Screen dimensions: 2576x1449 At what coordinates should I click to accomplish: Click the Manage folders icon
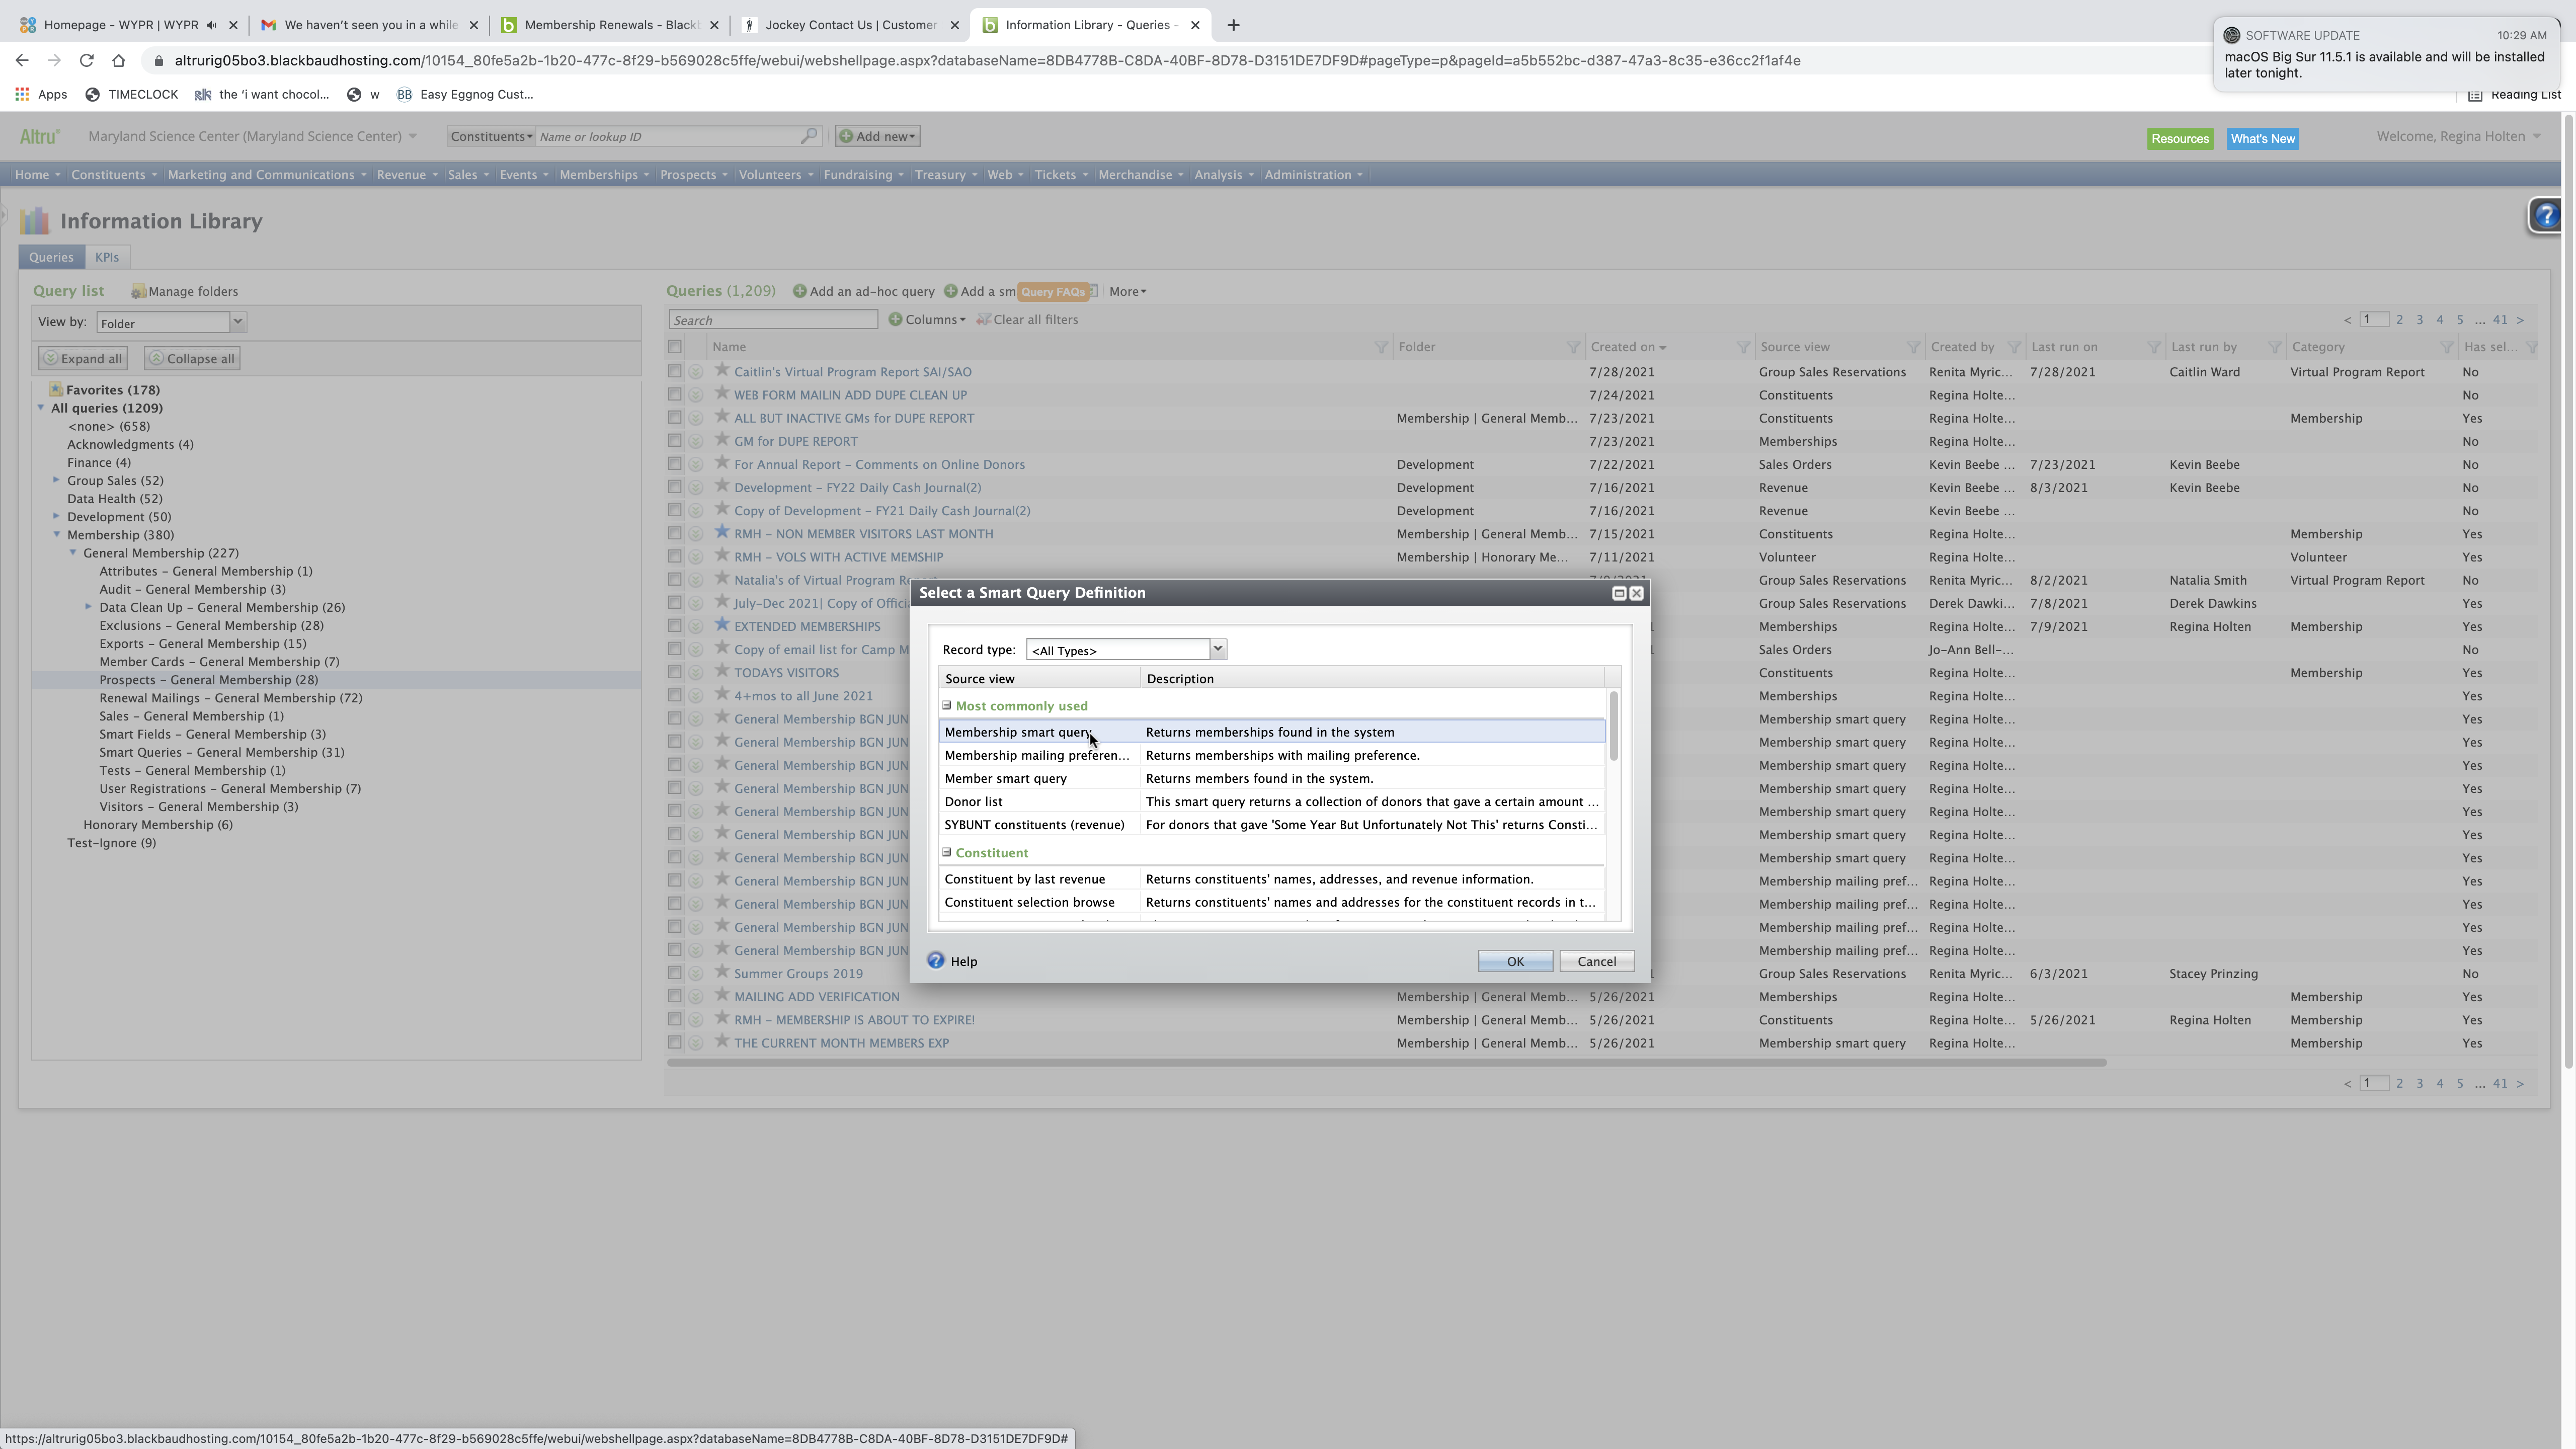click(x=139, y=291)
